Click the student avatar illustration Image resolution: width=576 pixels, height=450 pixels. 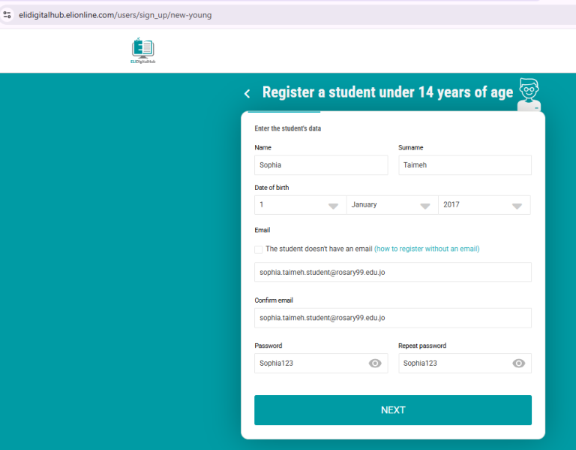531,94
